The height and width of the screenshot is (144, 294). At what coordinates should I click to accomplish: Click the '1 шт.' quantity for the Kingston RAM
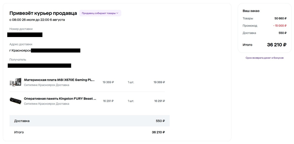(131, 101)
